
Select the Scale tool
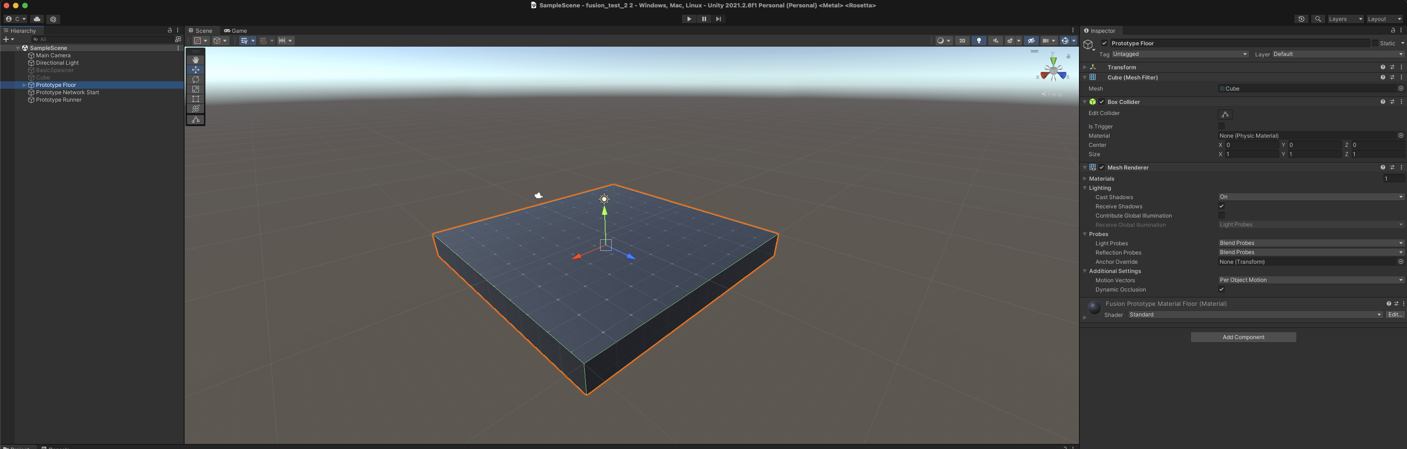tap(196, 89)
